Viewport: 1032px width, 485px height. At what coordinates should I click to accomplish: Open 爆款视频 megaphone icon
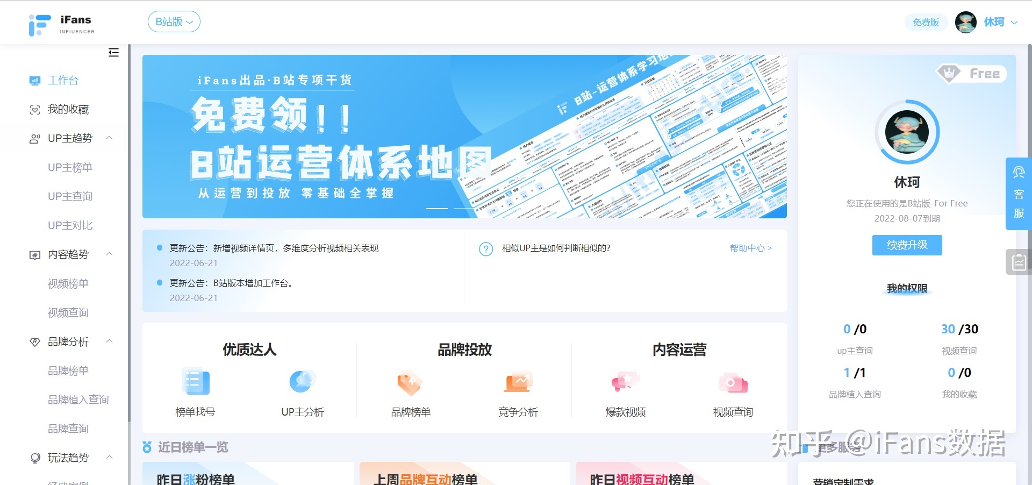[x=625, y=382]
